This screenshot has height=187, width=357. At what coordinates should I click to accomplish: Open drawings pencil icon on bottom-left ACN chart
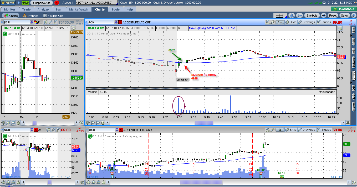[53, 130]
